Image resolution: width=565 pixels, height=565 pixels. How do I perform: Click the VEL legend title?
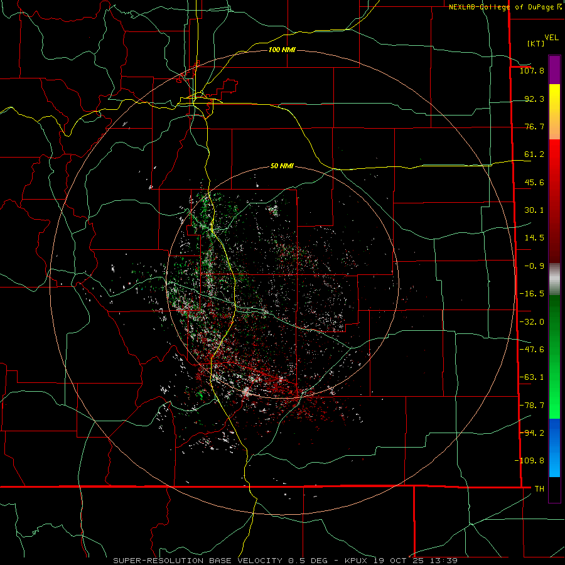[x=551, y=38]
